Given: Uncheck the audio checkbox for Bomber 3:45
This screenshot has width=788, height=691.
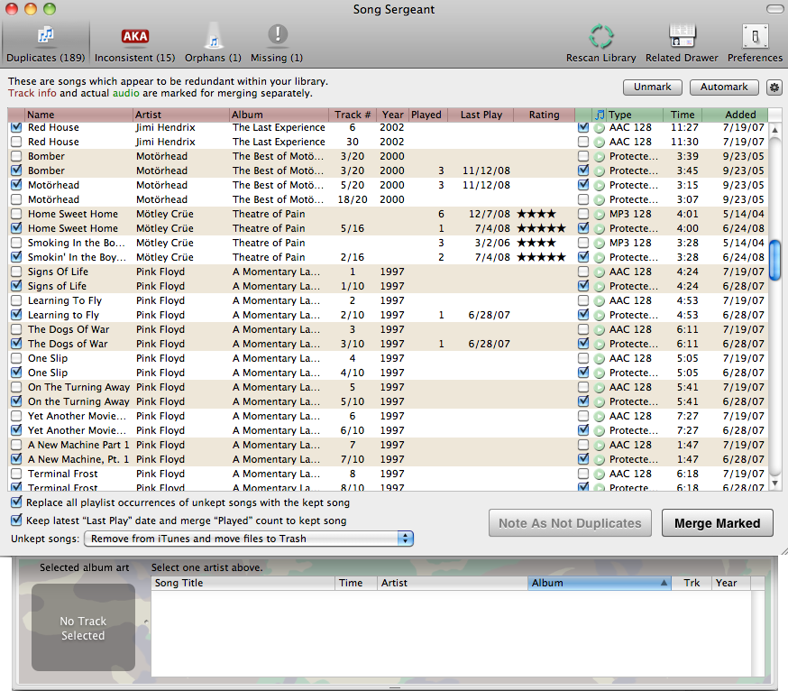Looking at the screenshot, I should pos(583,170).
